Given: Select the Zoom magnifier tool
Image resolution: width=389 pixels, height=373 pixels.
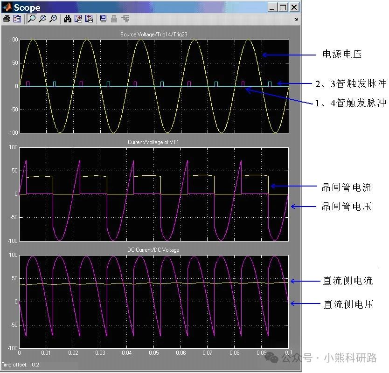Looking at the screenshot, I should click(x=32, y=19).
